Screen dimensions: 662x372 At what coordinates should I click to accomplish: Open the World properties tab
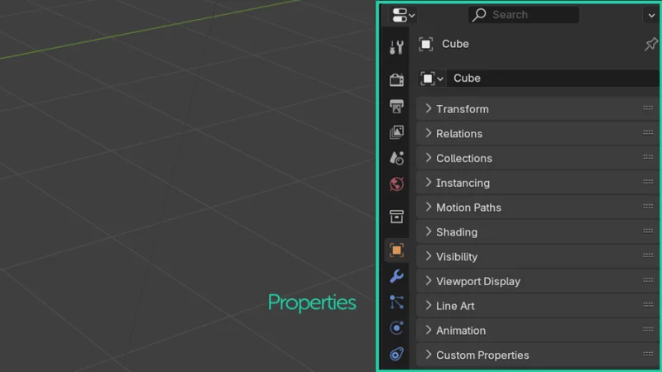click(x=396, y=184)
